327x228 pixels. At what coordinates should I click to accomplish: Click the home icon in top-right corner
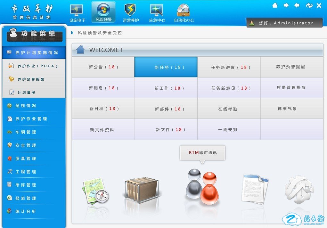pos(275,5)
